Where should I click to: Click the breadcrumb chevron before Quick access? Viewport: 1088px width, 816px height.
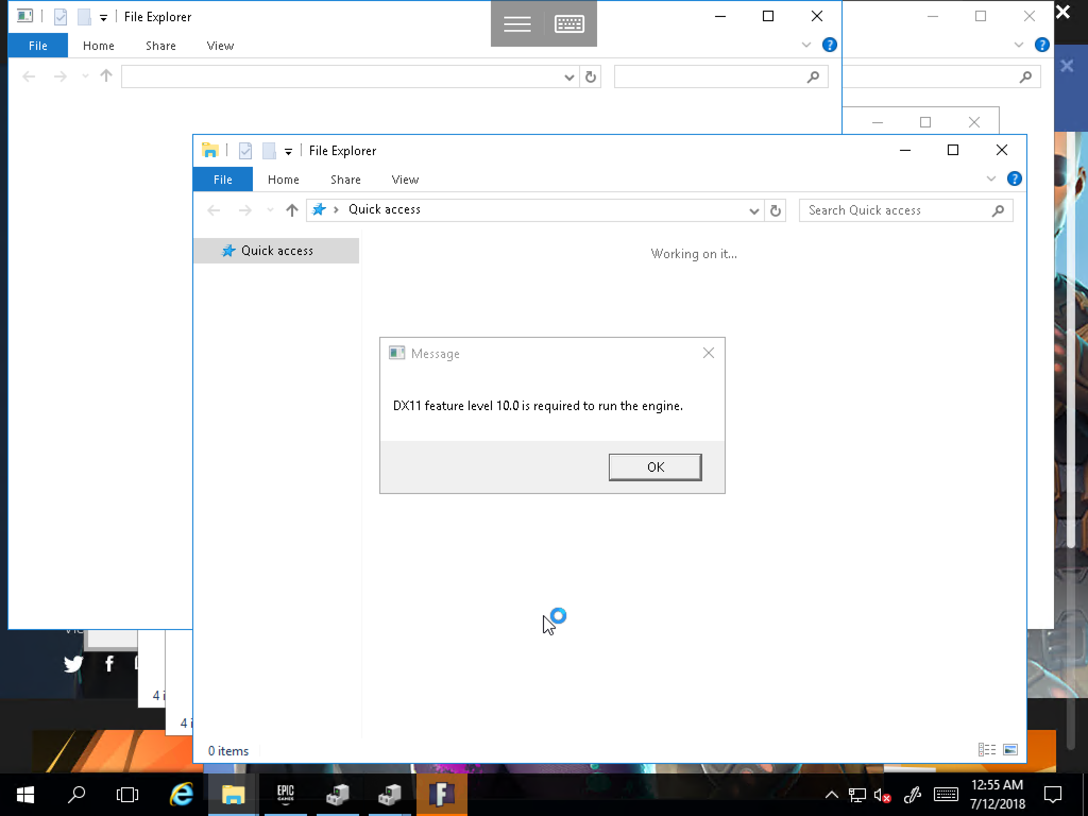(x=336, y=210)
